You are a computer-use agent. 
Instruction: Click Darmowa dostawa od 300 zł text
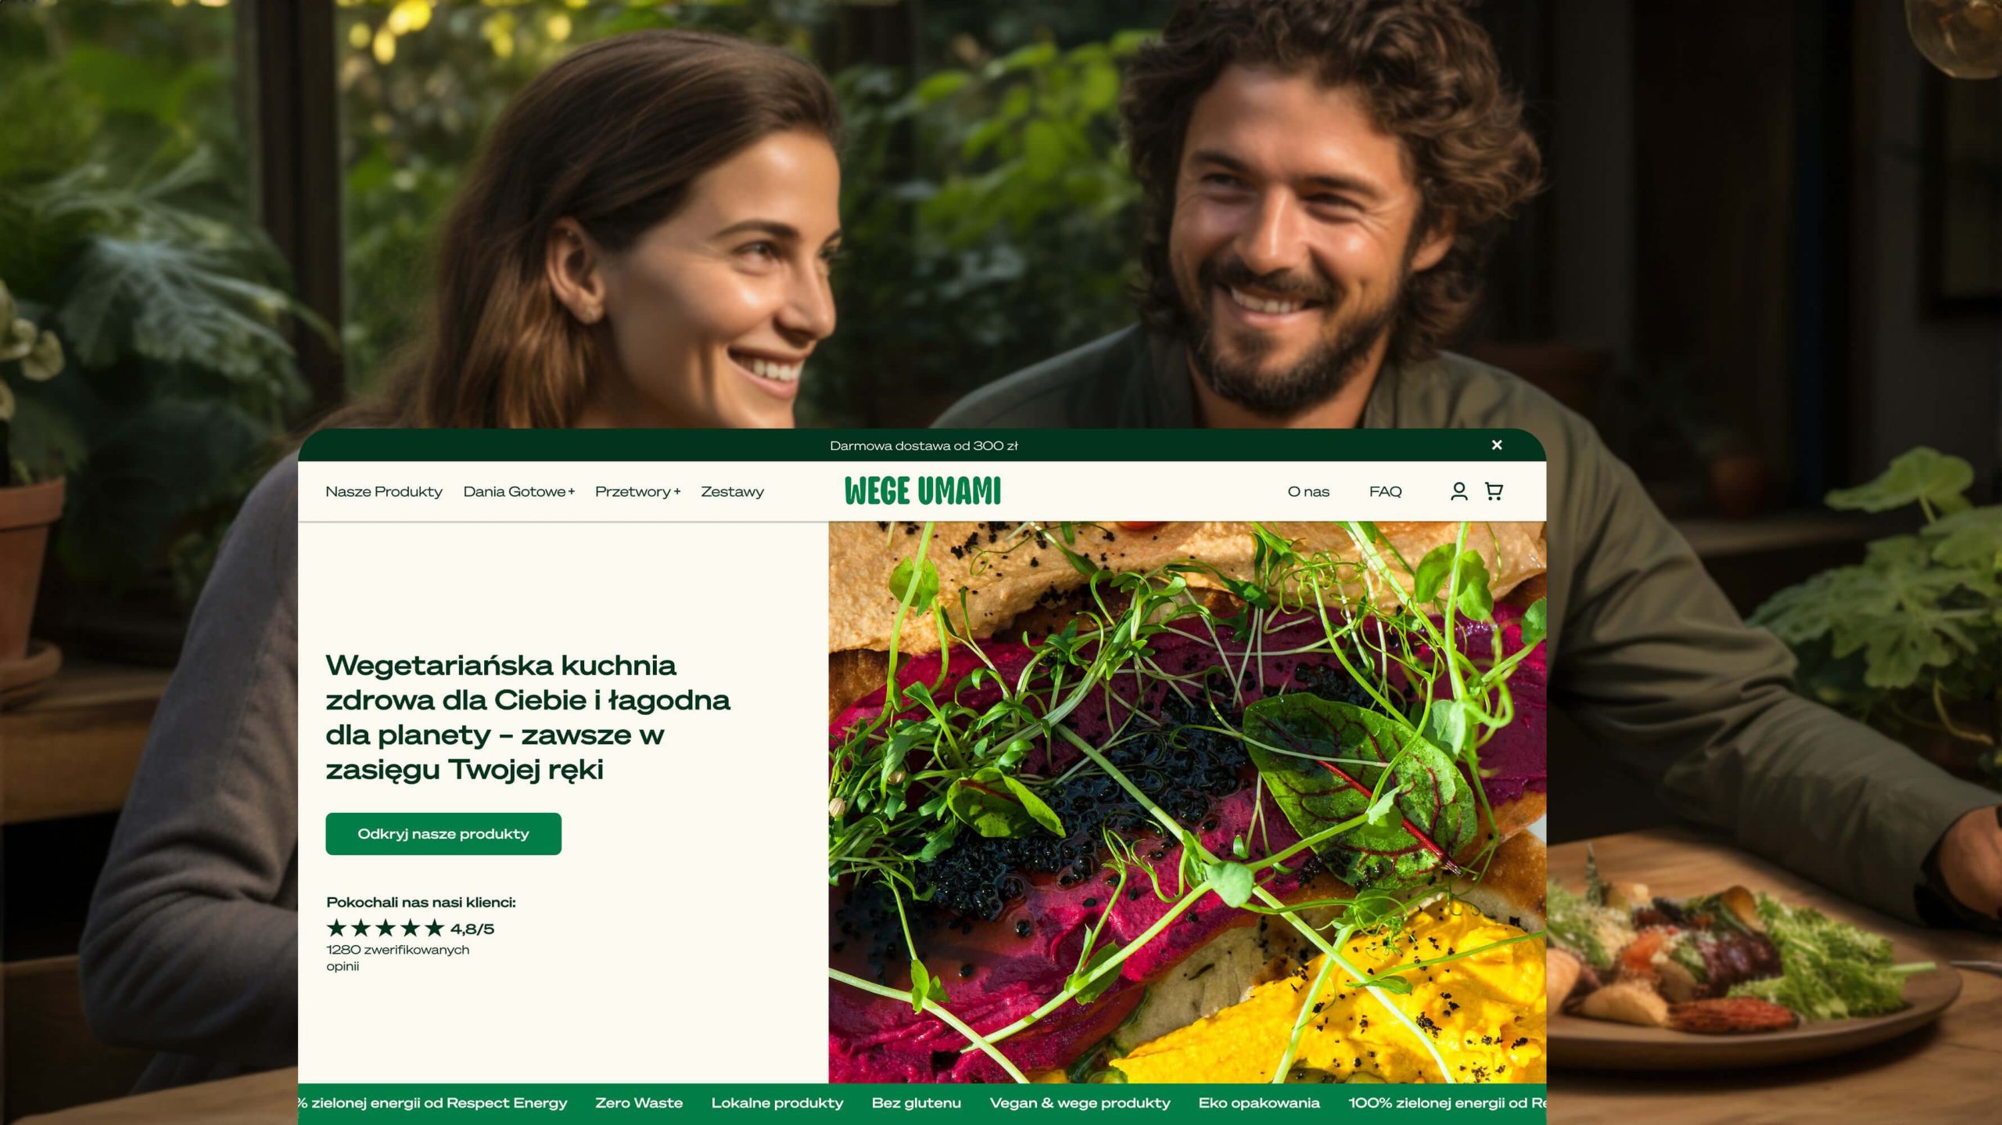[924, 446]
